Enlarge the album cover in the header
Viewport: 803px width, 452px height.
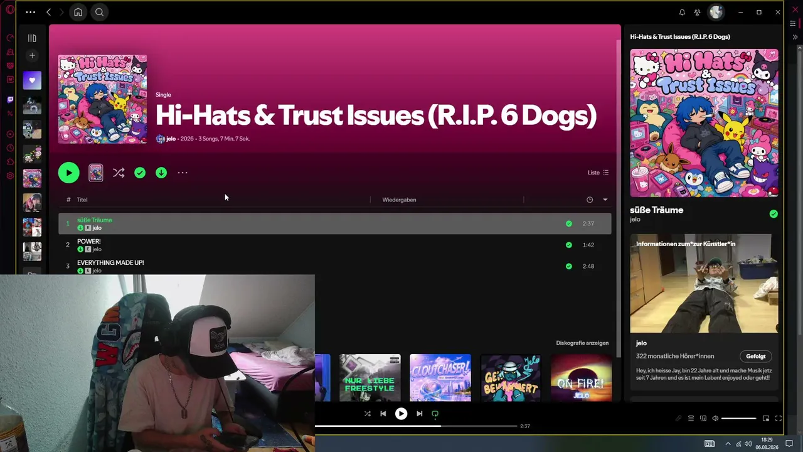point(103,99)
